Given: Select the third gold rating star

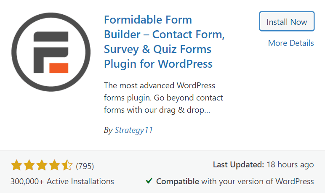Looking at the screenshot, I should pos(42,165).
